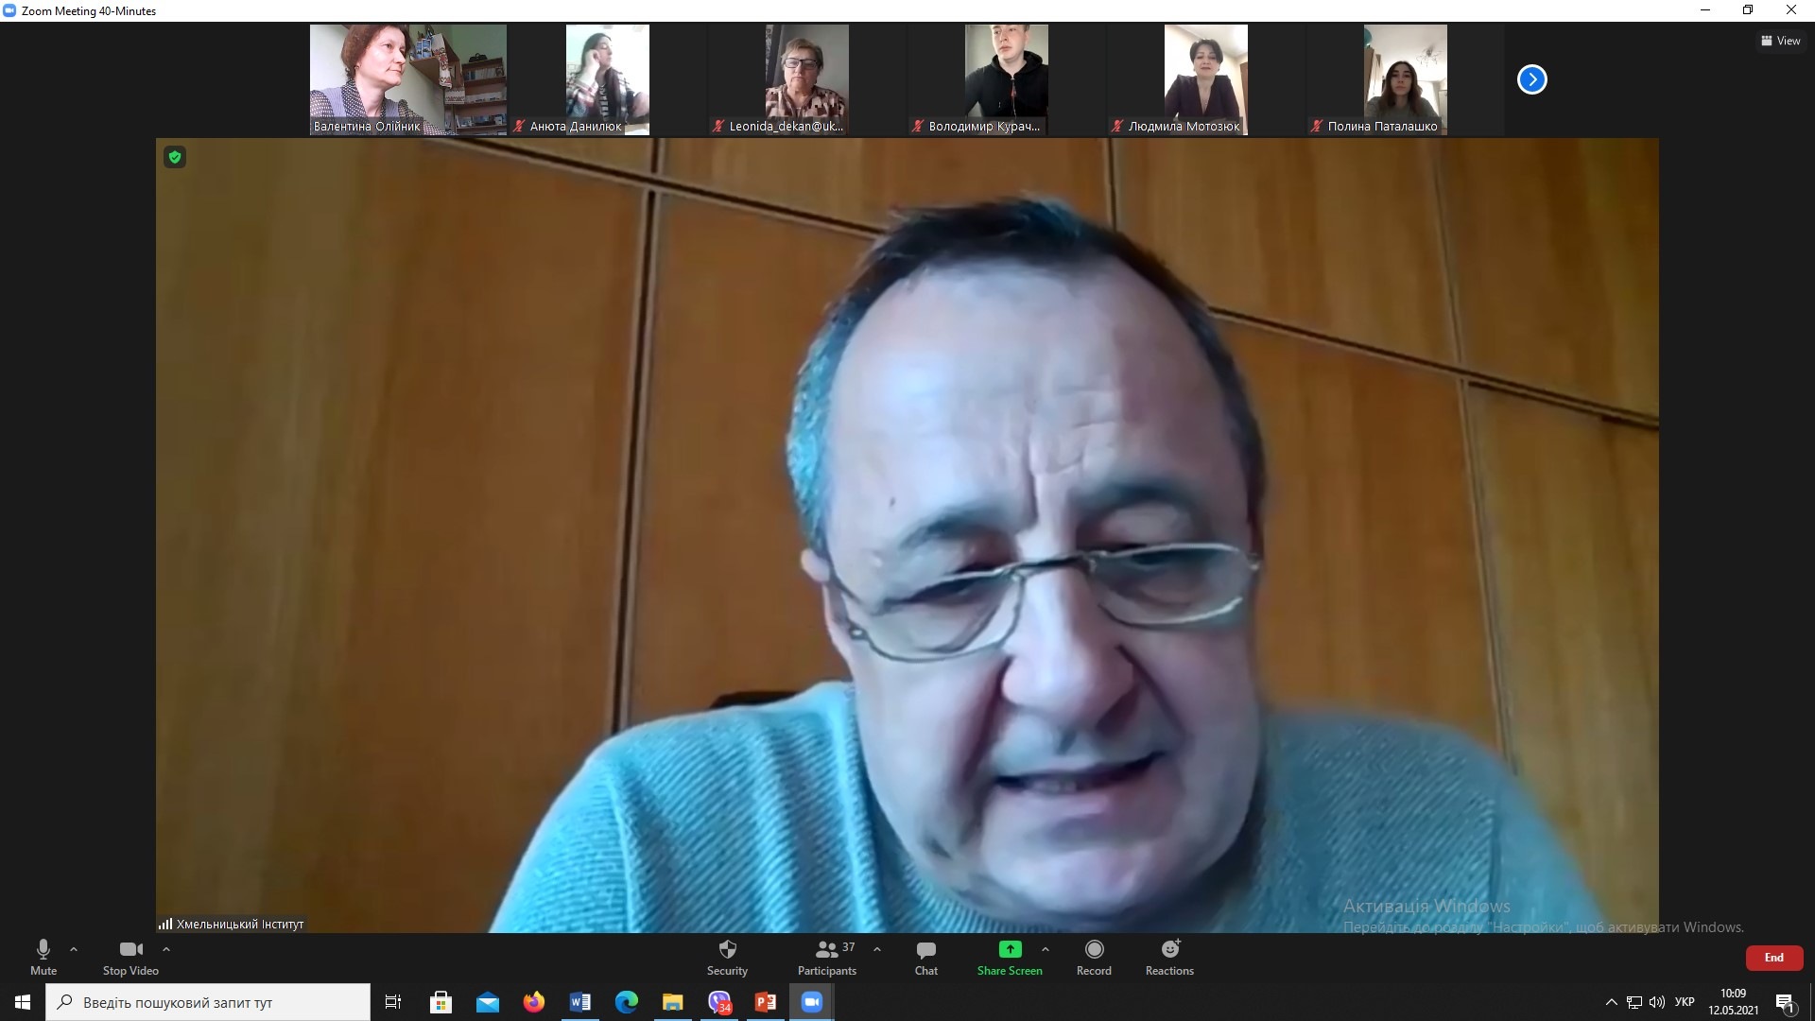Click the green encryption shield icon
Screen dimensions: 1815x1021
175,157
